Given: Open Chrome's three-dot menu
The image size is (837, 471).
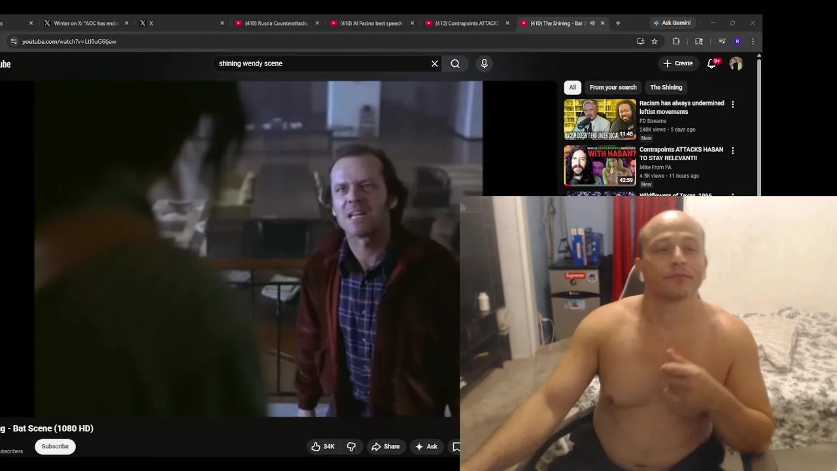Looking at the screenshot, I should tap(753, 41).
